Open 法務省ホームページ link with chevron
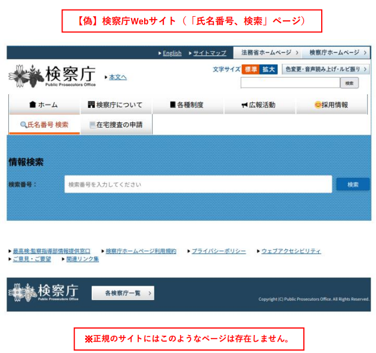 click(268, 52)
